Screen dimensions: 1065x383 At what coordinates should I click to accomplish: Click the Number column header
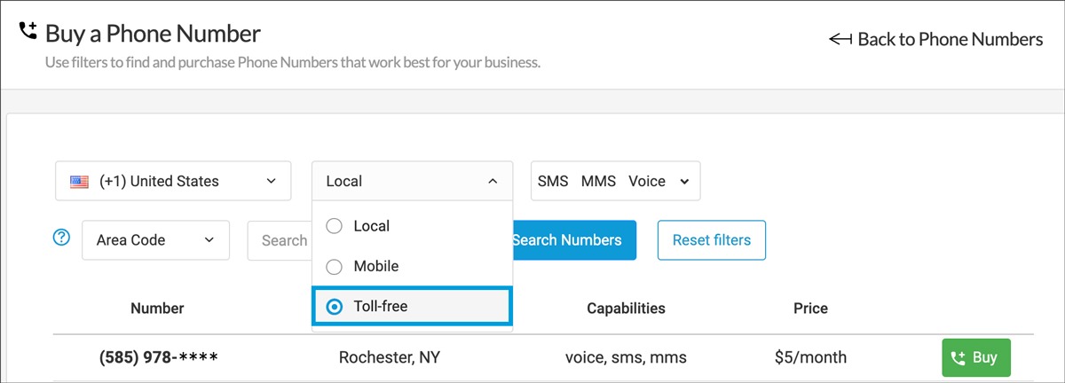tap(157, 309)
